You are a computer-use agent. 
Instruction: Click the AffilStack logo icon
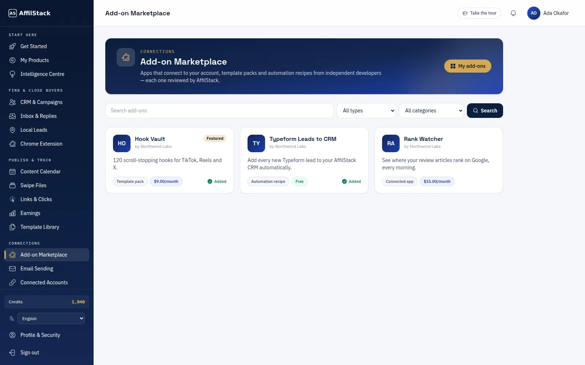click(x=13, y=13)
